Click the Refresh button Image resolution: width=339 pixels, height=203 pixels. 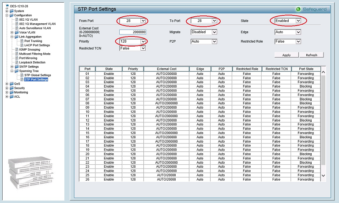[x=311, y=55]
